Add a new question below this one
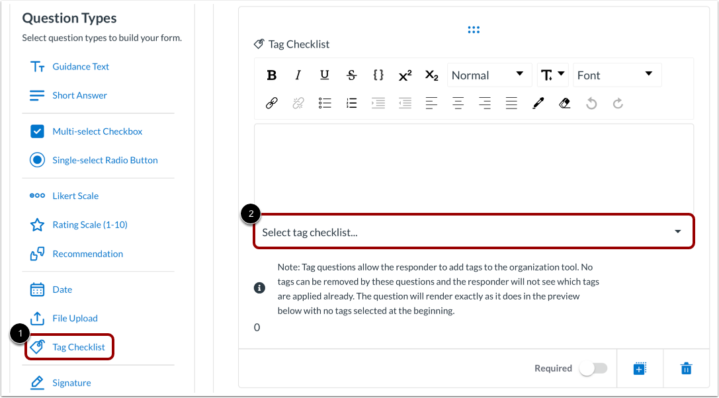719x398 pixels. coord(639,368)
